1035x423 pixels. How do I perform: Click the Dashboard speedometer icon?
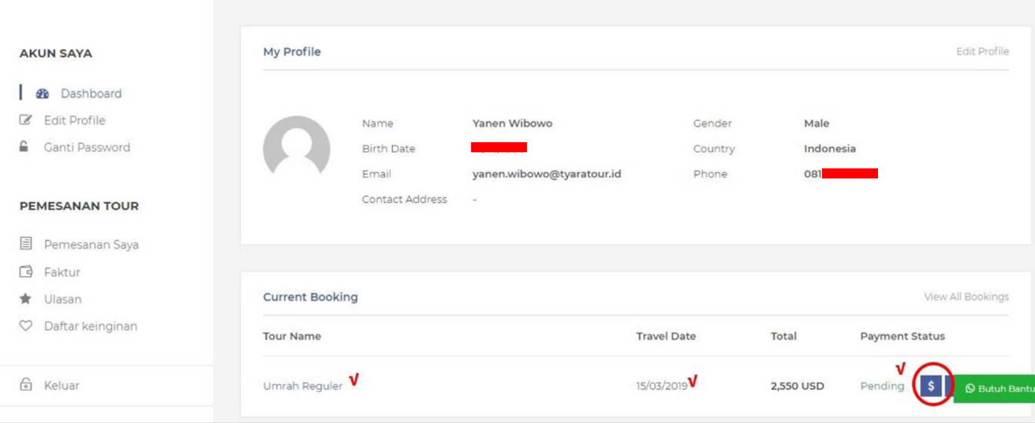pyautogui.click(x=42, y=93)
